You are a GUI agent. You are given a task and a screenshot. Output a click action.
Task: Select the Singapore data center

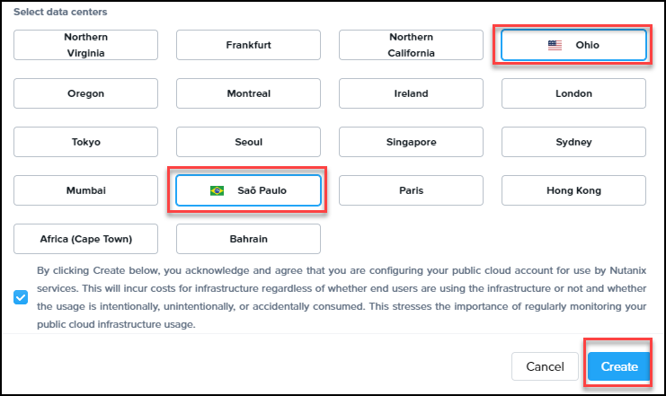coord(411,142)
